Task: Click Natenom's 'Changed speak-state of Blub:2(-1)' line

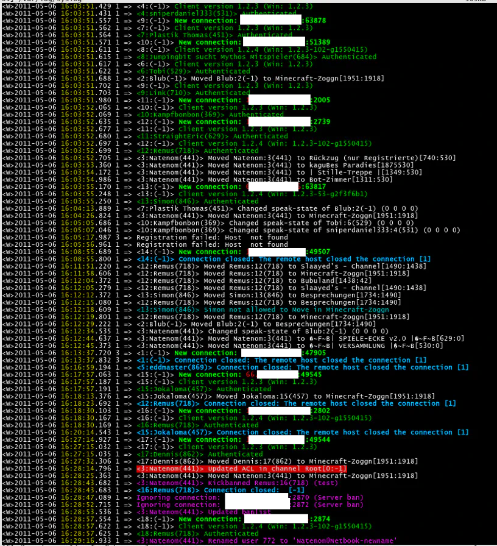Action: [263, 331]
